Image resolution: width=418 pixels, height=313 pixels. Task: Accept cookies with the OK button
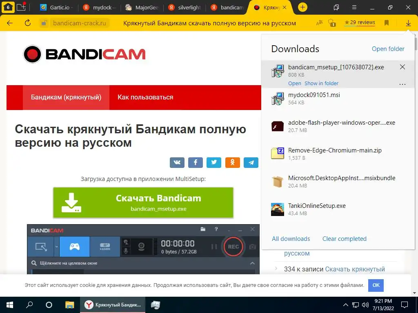[376, 285]
